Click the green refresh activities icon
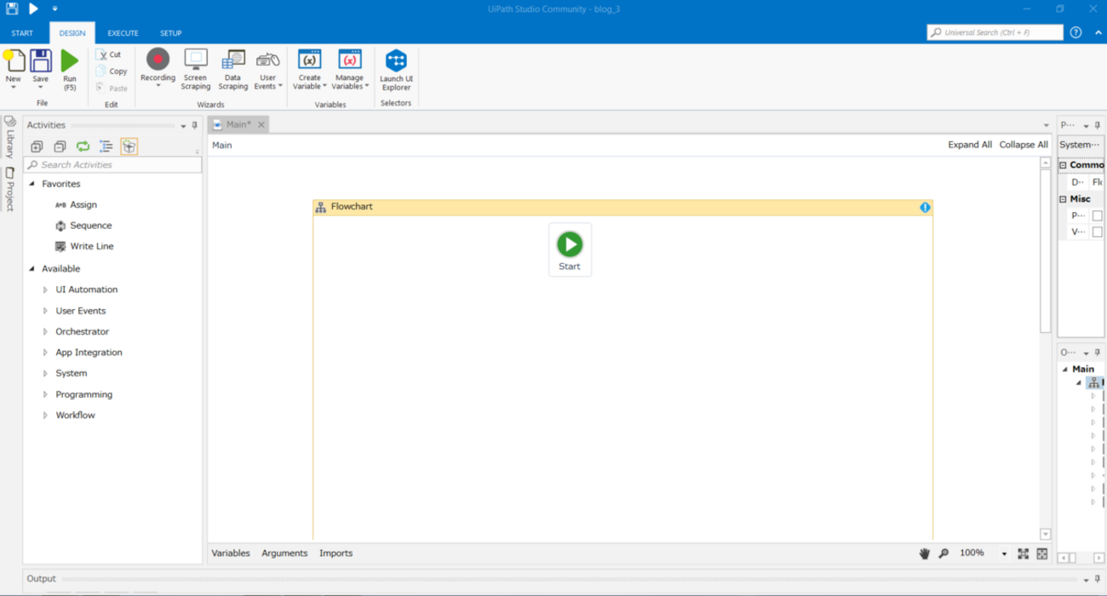Viewport: 1107px width, 596px height. pyautogui.click(x=83, y=146)
